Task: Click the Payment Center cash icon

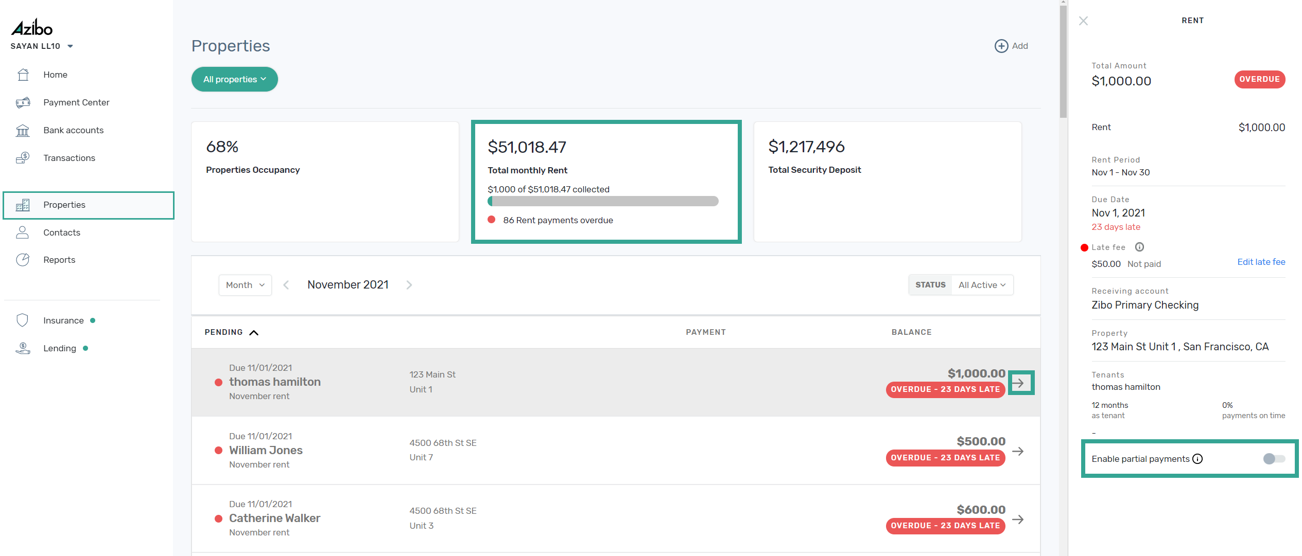Action: coord(23,102)
